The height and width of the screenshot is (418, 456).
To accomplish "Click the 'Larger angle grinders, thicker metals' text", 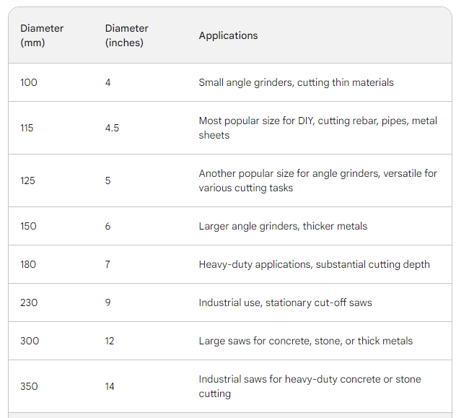I will coord(283,226).
